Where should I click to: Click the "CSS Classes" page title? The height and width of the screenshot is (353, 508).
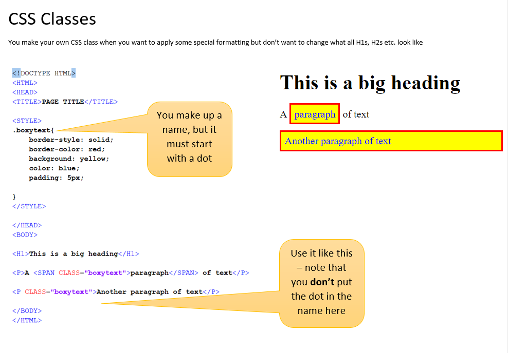point(52,19)
